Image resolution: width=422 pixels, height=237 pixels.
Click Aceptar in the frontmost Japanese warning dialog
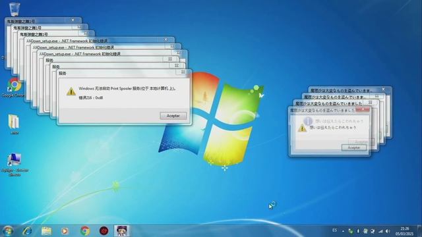click(354, 147)
